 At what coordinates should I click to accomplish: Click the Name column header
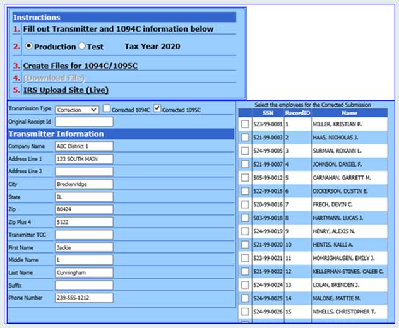(x=349, y=113)
